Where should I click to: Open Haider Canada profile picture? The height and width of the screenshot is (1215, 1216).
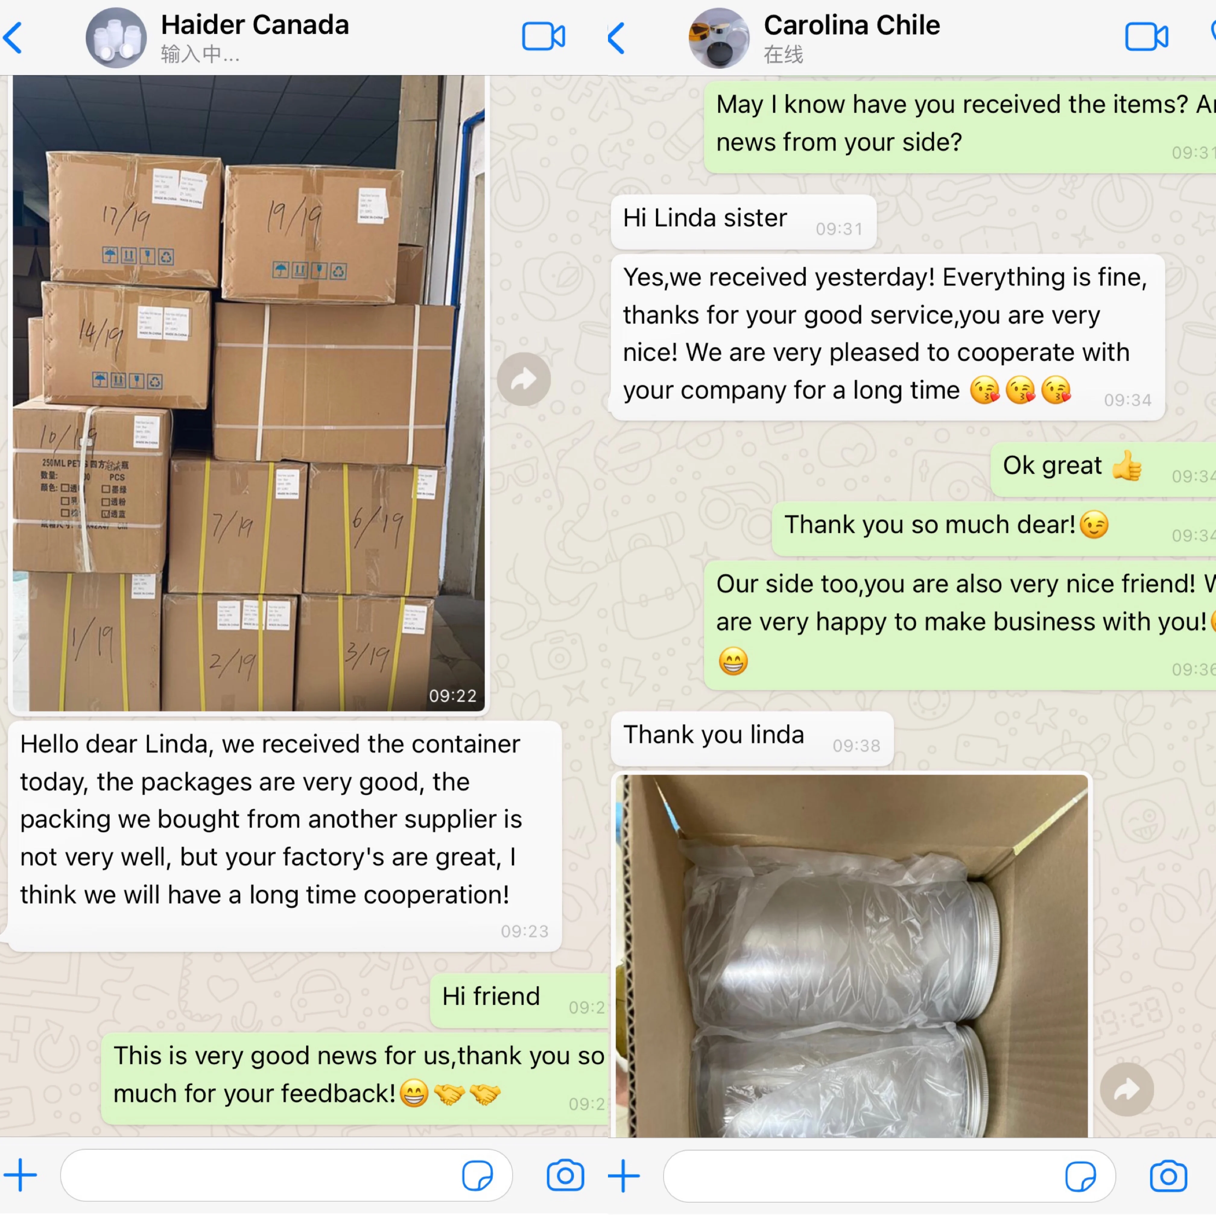[116, 38]
